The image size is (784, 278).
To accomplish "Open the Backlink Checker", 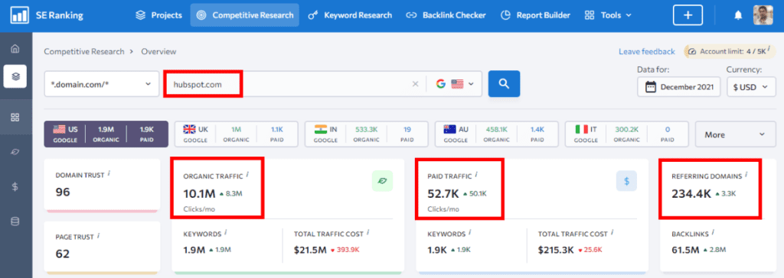I will (x=446, y=15).
